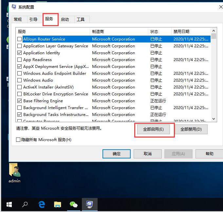Select the 服务 tab
Image resolution: width=223 pixels, height=212 pixels.
point(50,19)
